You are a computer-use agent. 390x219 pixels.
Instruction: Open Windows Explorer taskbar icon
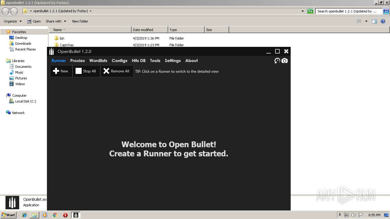coord(34,215)
